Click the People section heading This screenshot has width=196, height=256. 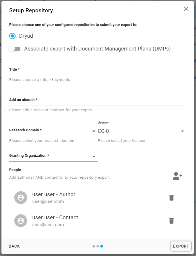pyautogui.click(x=15, y=170)
